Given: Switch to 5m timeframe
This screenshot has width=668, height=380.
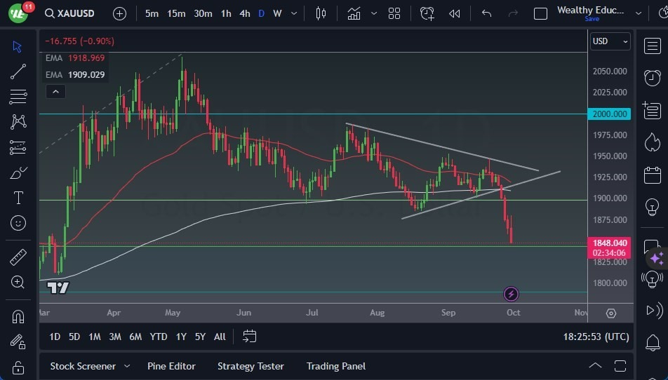Looking at the screenshot, I should (152, 13).
